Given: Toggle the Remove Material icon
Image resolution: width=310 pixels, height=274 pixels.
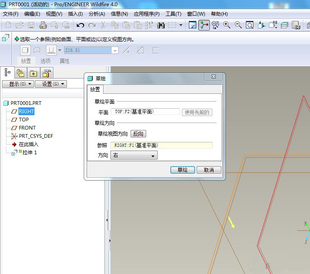Looking at the screenshot, I should click(140, 50).
